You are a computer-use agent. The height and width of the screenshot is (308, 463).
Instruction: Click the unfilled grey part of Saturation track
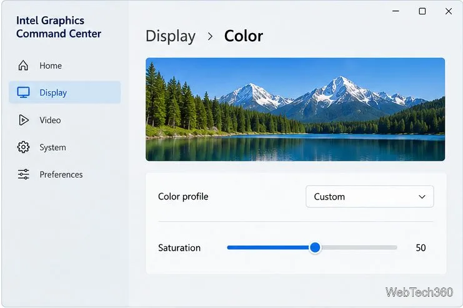(359, 248)
